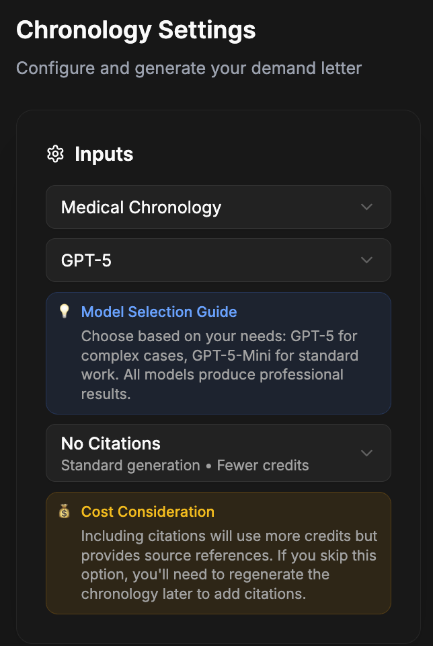
Task: Click the 'Configure and generate your demand letter' subtitle
Action: (x=189, y=68)
